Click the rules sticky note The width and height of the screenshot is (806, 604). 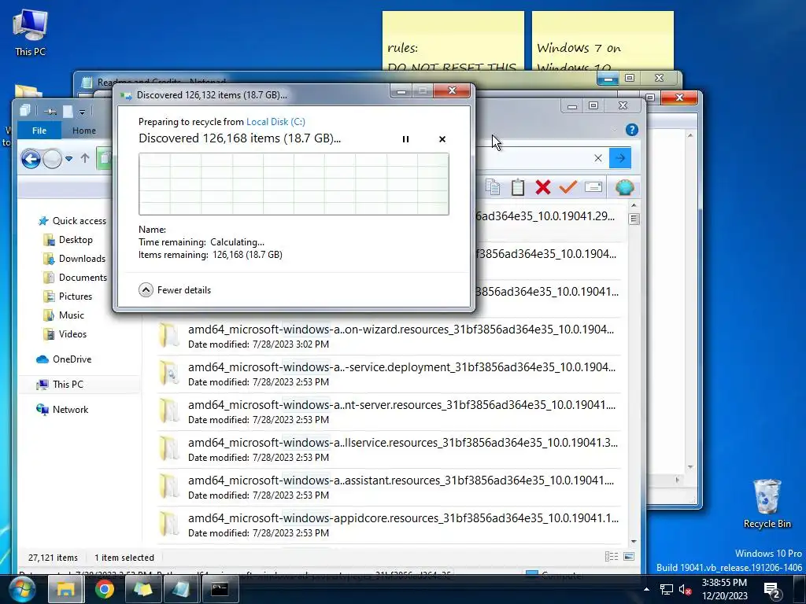pos(453,41)
